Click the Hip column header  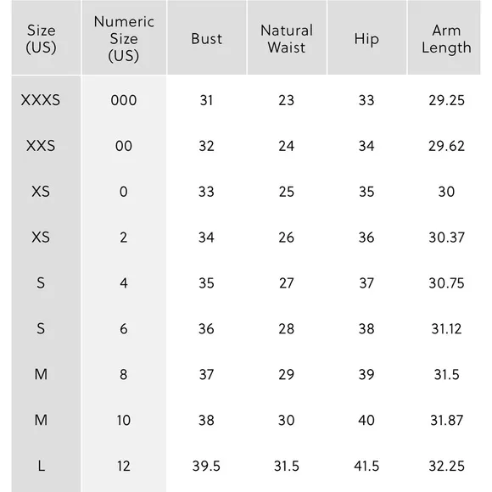[366, 40]
